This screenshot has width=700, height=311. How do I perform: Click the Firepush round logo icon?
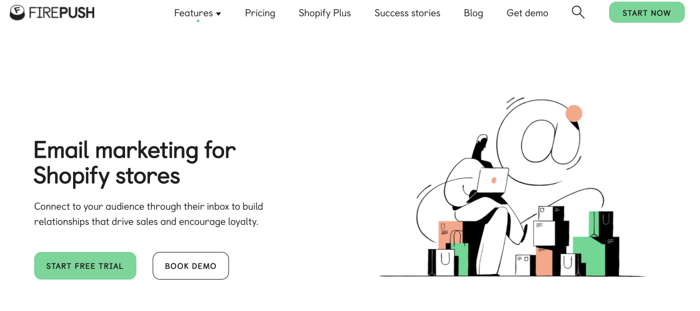click(x=18, y=12)
